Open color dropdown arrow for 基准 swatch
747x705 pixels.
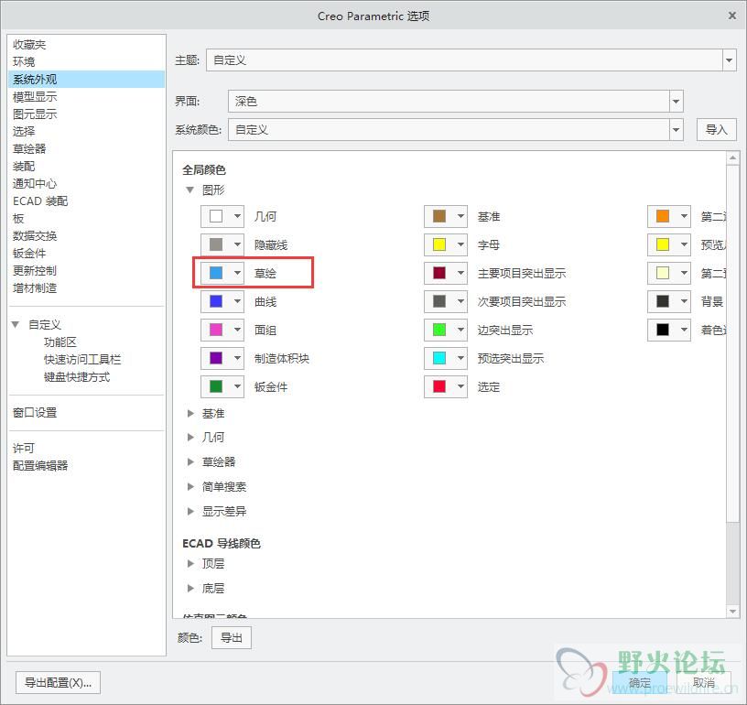pyautogui.click(x=460, y=216)
